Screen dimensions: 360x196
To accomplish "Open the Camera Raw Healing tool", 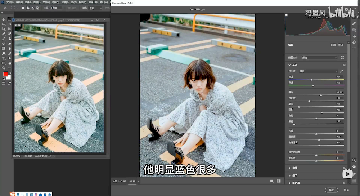I will tap(354, 23).
